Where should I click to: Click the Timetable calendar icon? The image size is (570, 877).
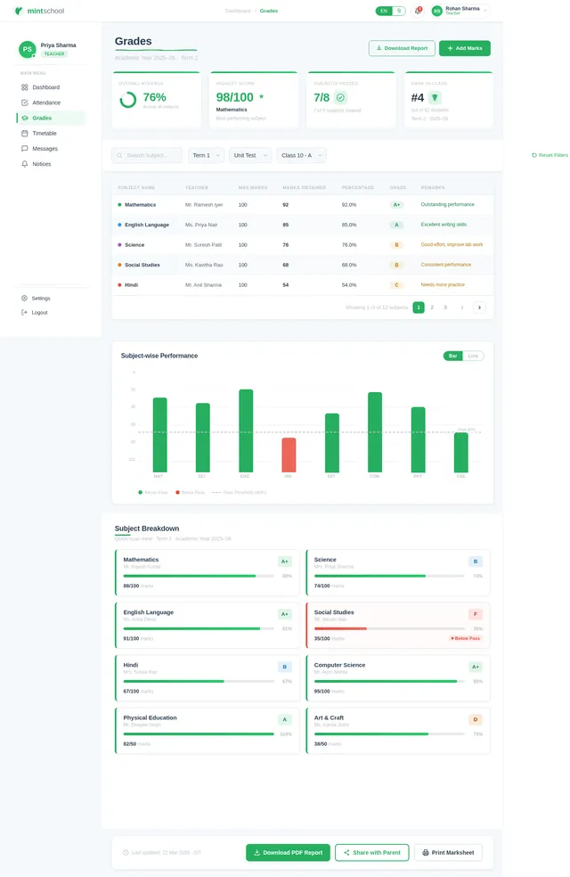pos(25,133)
